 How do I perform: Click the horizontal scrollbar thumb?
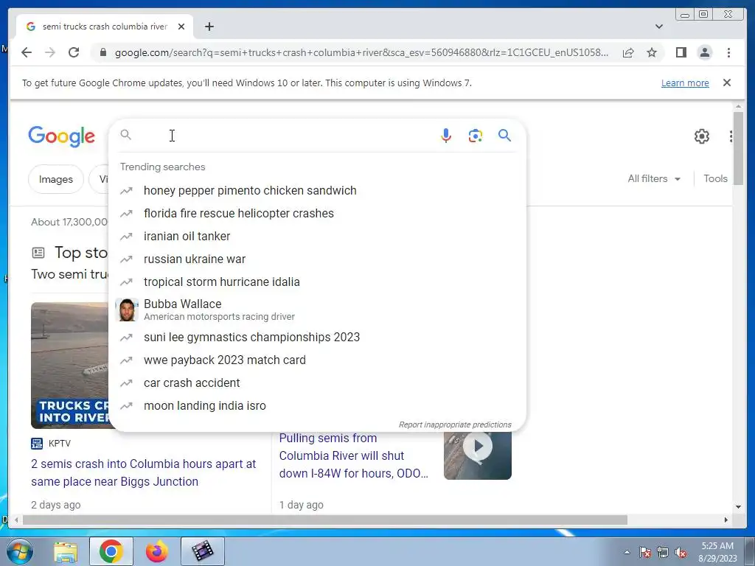pyautogui.click(x=325, y=520)
